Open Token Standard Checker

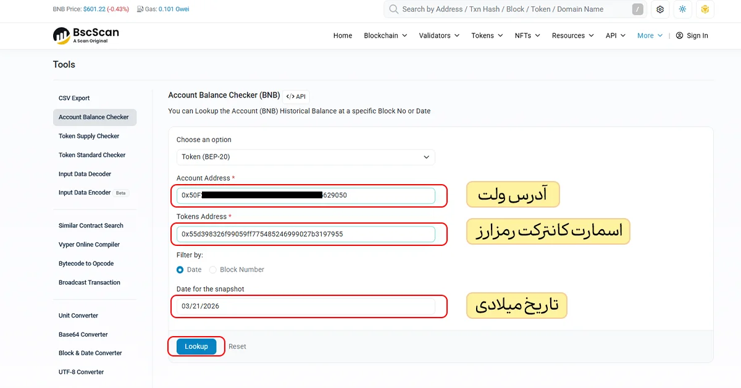coord(92,155)
